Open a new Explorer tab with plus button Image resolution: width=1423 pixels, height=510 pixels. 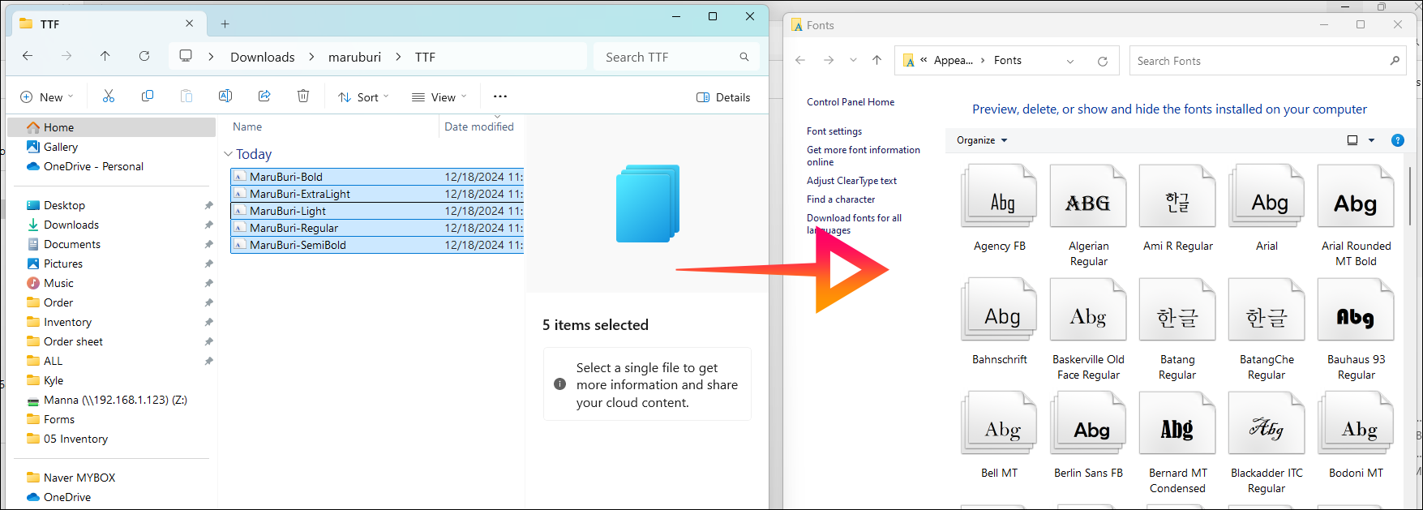[x=225, y=24]
